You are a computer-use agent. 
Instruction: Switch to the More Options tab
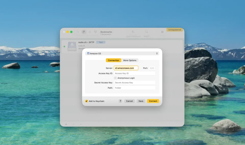click(130, 60)
